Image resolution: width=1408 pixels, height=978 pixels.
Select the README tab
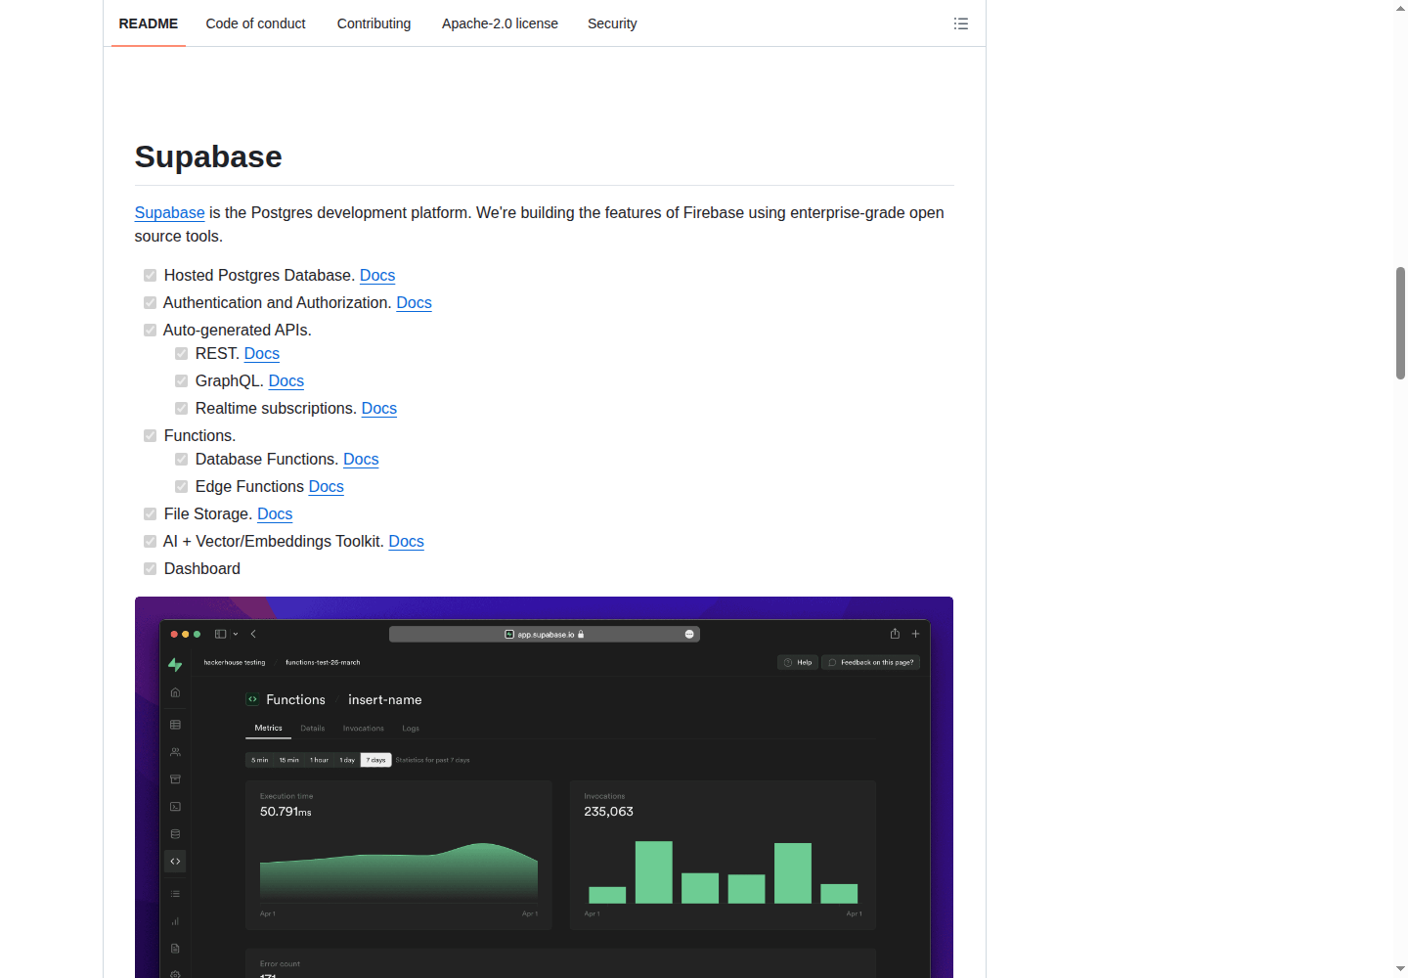coord(149,23)
